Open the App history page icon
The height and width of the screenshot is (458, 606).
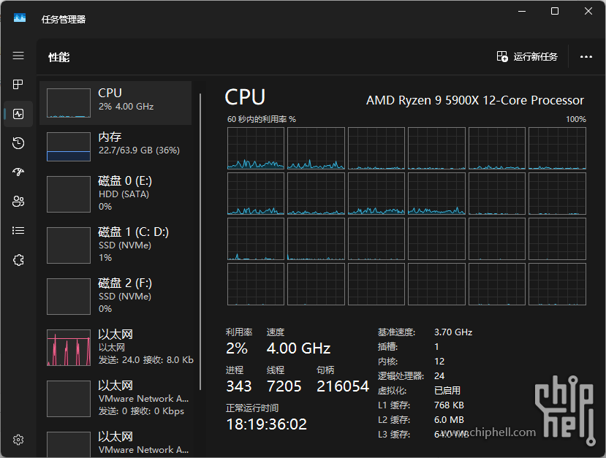pos(18,143)
